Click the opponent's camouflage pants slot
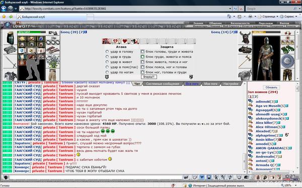The height and width of the screenshot is (188, 302). [x=287, y=75]
